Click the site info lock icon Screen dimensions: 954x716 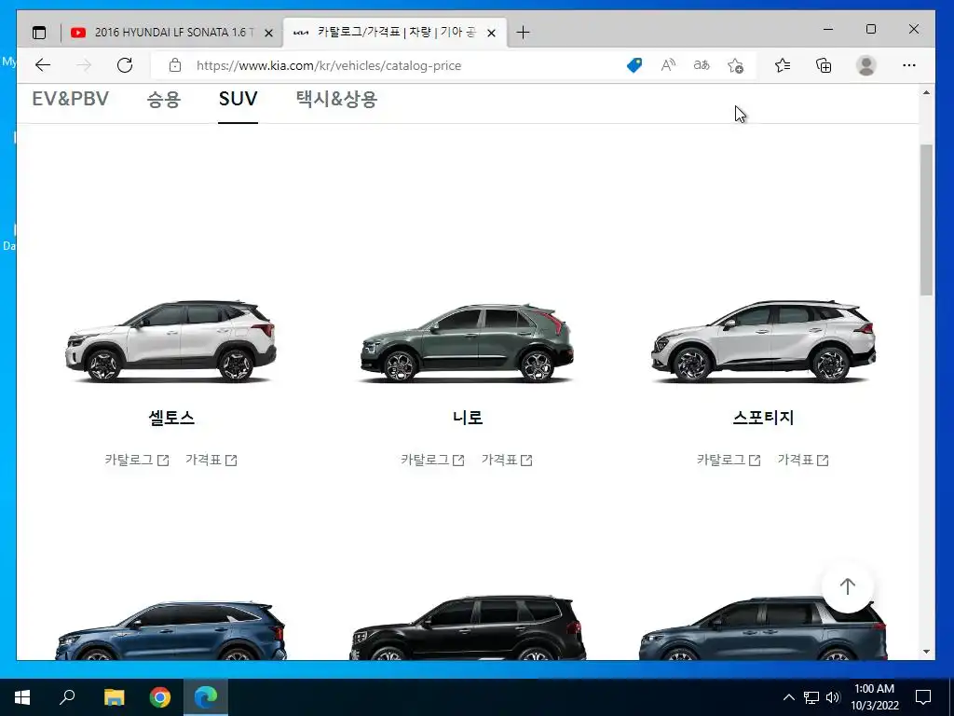tap(175, 65)
